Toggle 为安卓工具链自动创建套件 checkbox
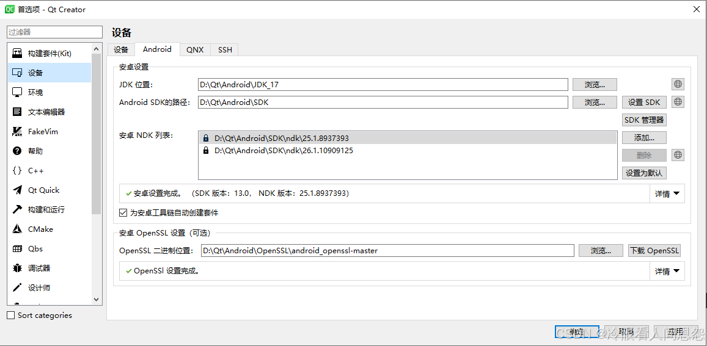 (x=123, y=212)
